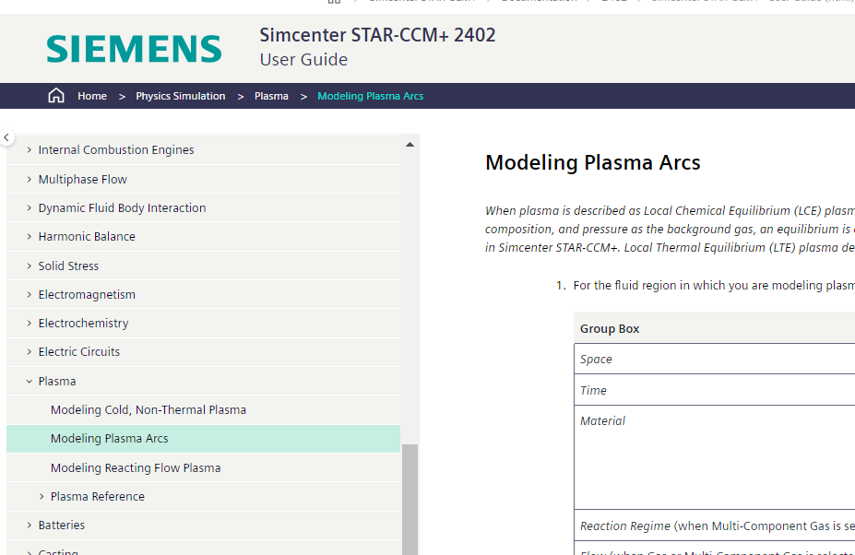Click the sidebar scrollbar thumb
Viewport: 855px width, 555px height.
(x=410, y=500)
